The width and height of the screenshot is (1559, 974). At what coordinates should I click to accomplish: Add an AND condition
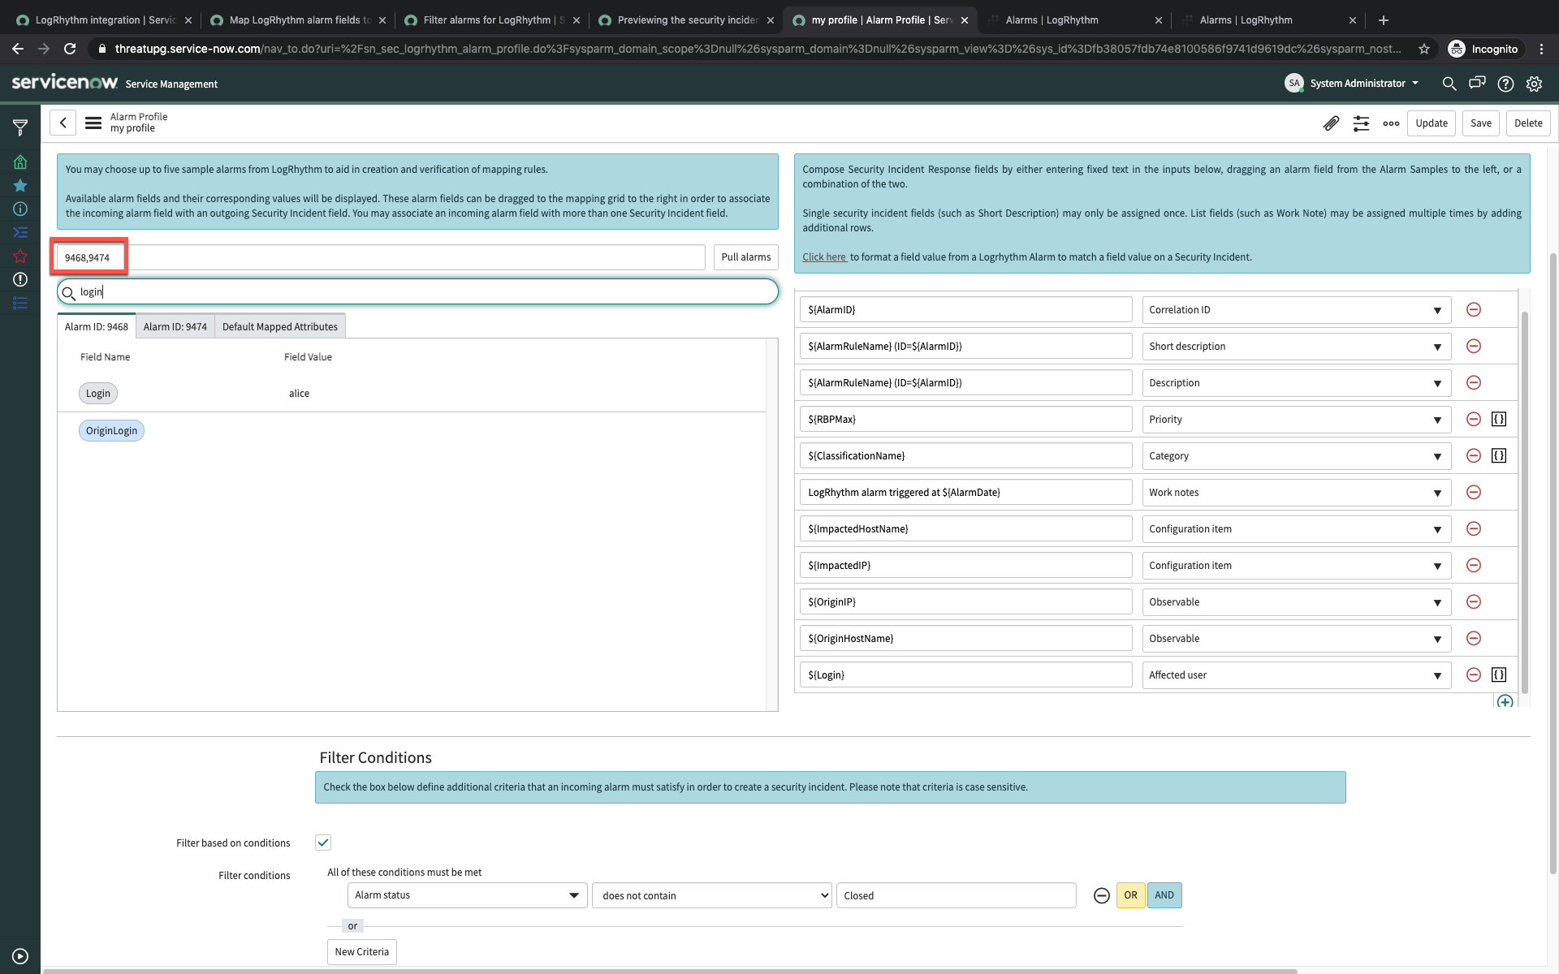point(1164,895)
